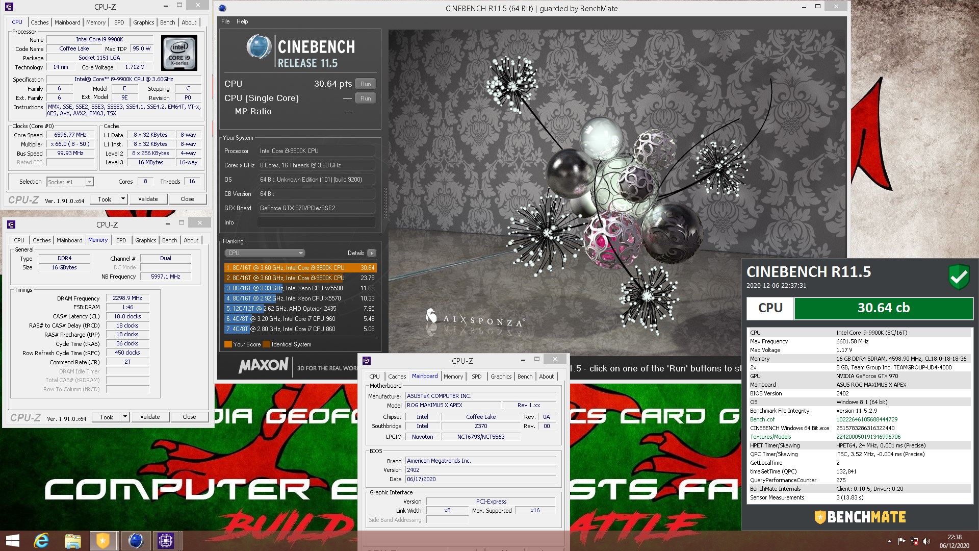Click Tools button in CPU-Z Memory window
979x551 pixels.
[x=107, y=417]
